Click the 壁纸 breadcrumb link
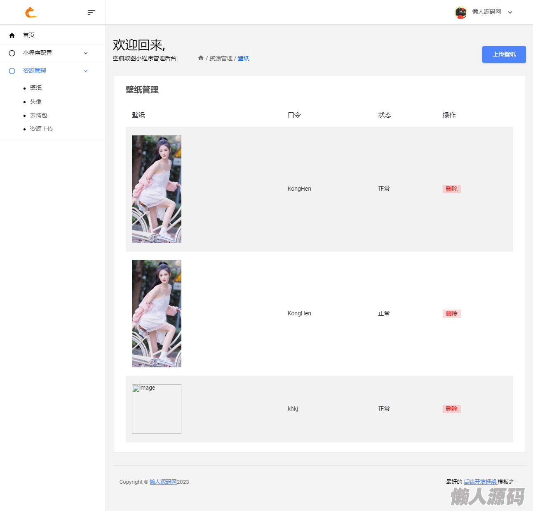The width and height of the screenshot is (533, 511). pyautogui.click(x=244, y=58)
